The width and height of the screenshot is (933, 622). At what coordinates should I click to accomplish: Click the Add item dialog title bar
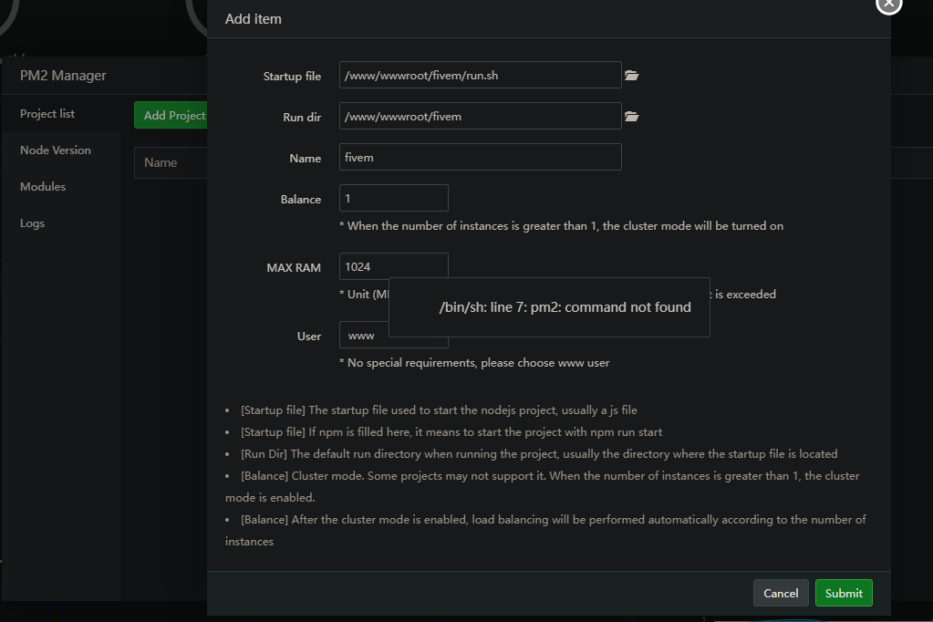click(x=547, y=19)
